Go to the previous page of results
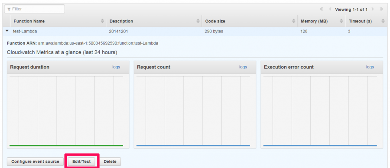This screenshot has height=168, width=390. tap(330, 9)
